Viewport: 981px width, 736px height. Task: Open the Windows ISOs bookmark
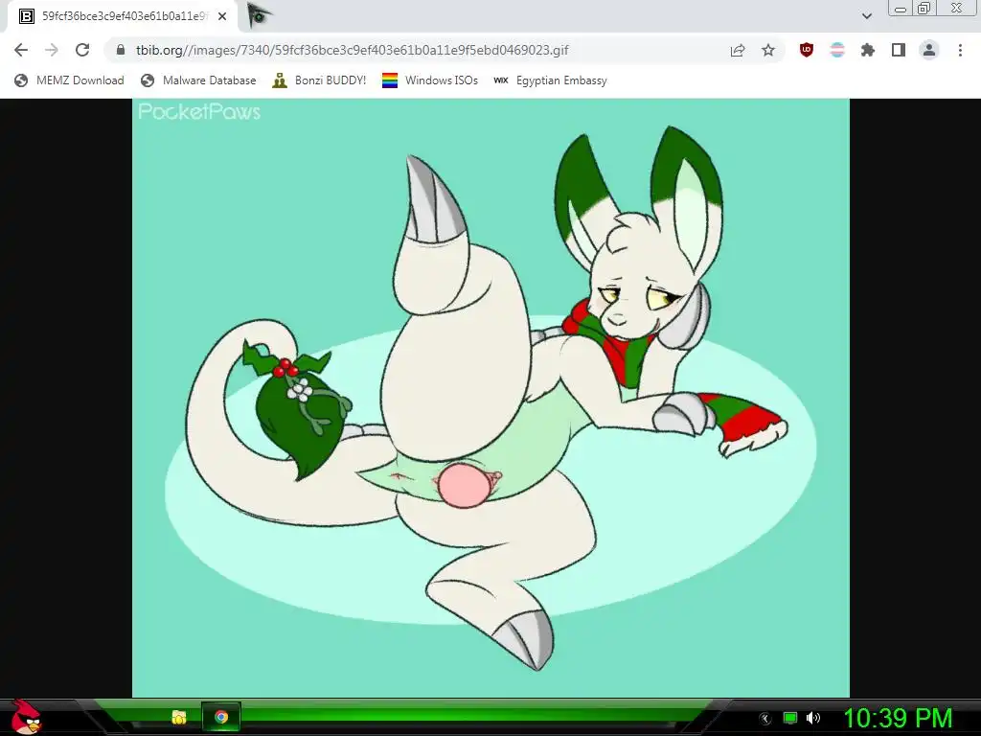coord(430,80)
